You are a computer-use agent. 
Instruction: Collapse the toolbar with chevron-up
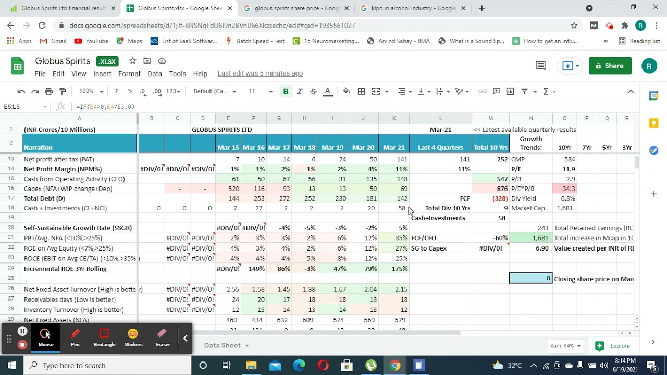pos(631,91)
